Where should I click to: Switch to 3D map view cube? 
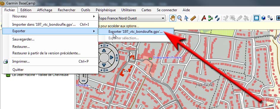click(263, 18)
